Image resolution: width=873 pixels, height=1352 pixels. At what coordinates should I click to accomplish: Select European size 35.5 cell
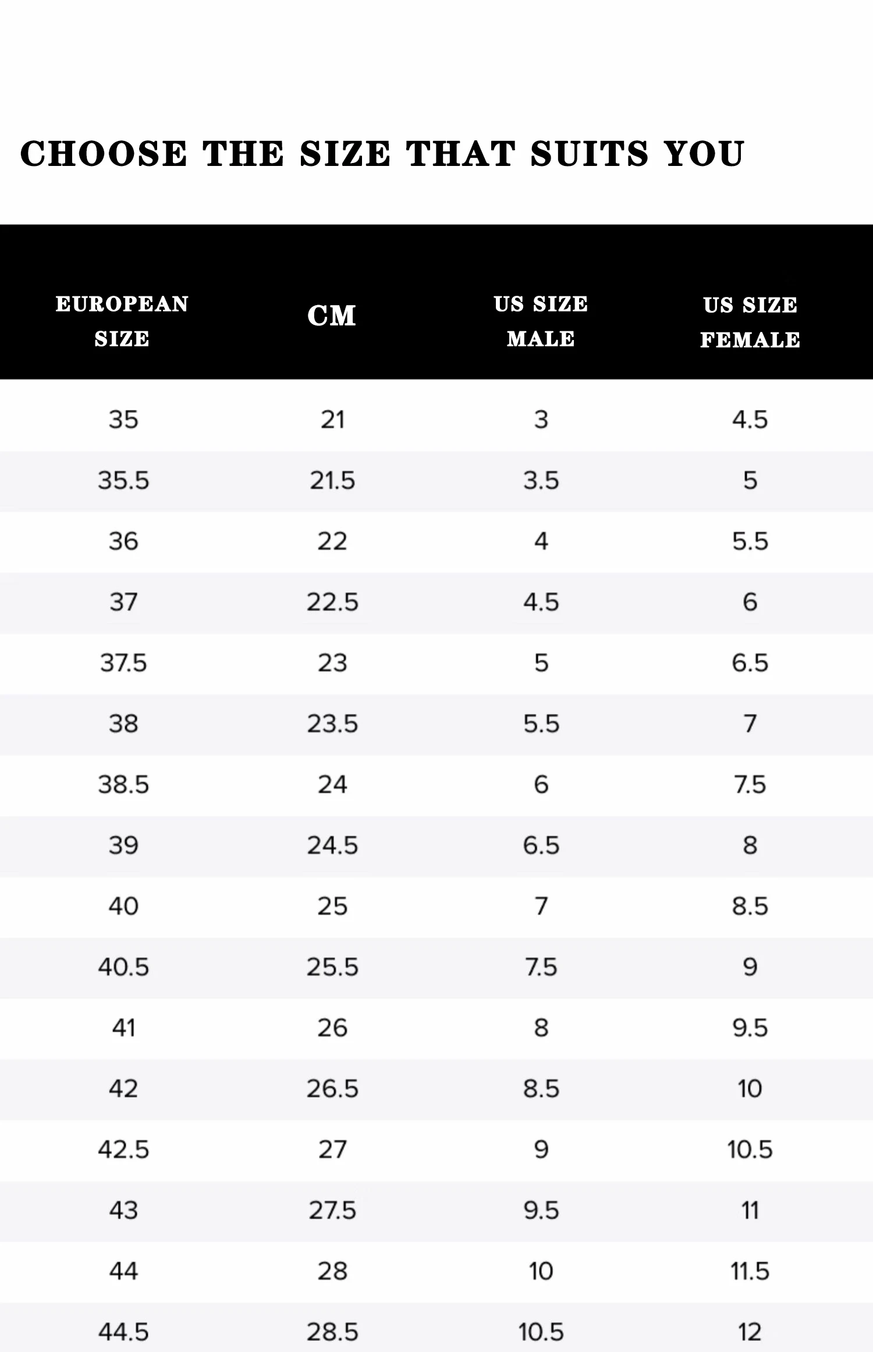[x=123, y=480]
